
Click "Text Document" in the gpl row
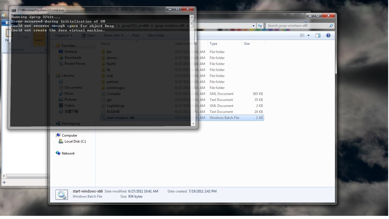221,100
